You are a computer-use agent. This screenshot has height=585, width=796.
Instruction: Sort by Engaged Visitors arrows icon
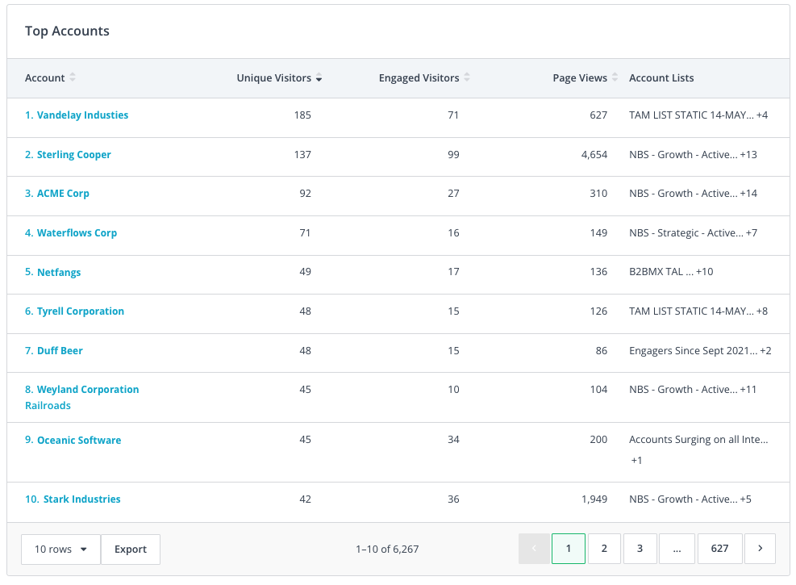[467, 77]
